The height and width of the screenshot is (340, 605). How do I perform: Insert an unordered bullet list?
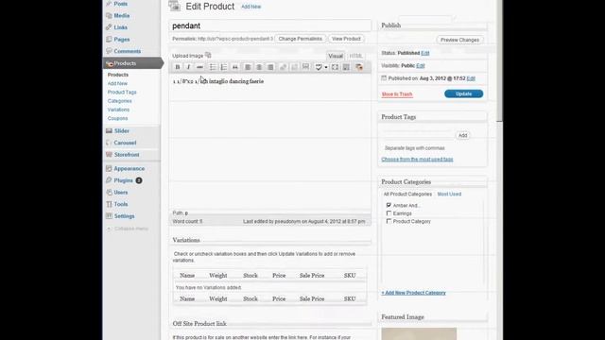point(213,67)
